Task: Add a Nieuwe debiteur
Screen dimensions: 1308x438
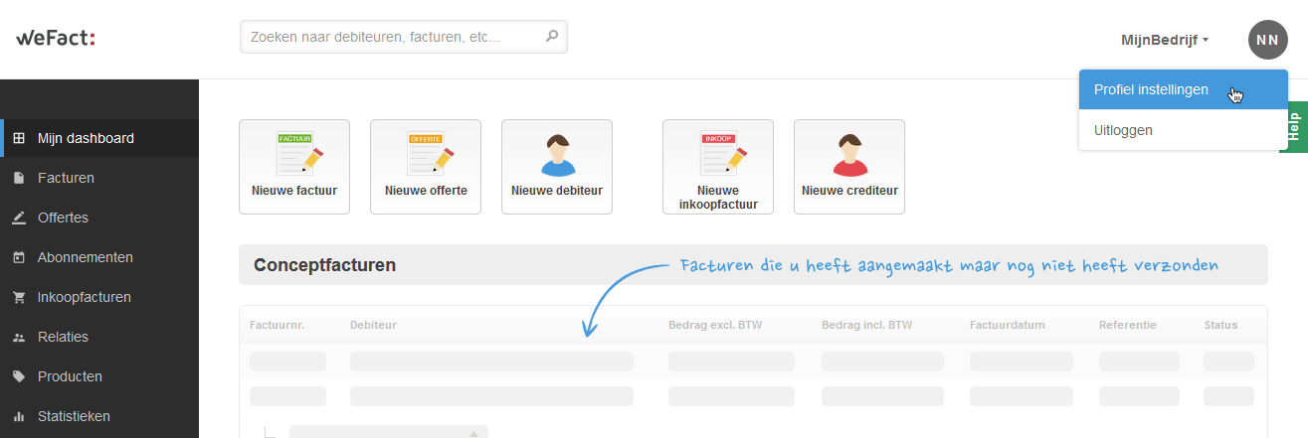Action: tap(557, 166)
